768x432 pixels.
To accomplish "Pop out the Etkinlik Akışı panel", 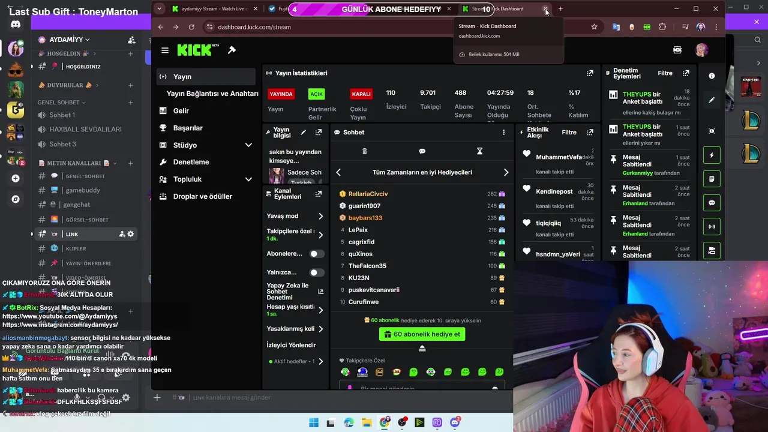I will 590,132.
